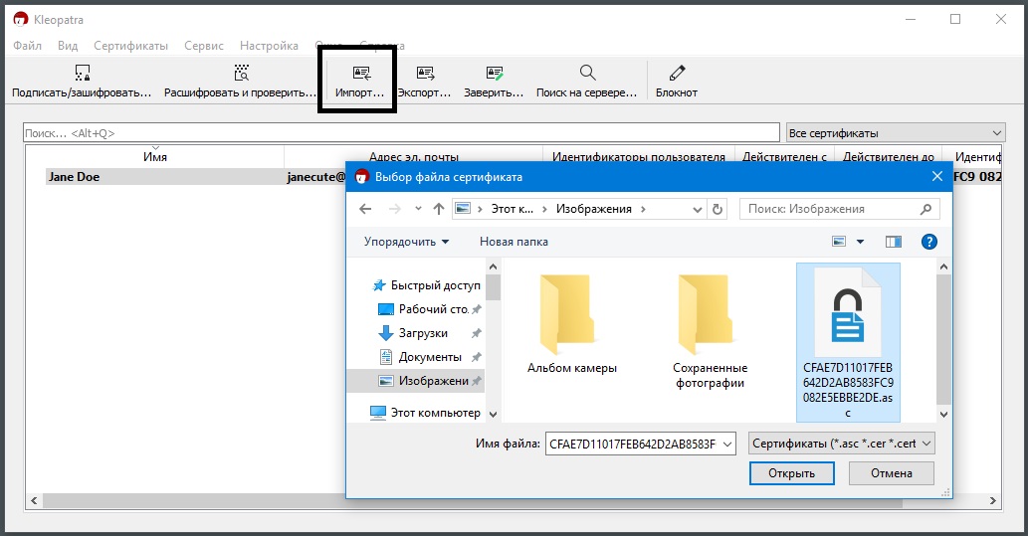The width and height of the screenshot is (1028, 536).
Task: Select 'Загрузки' in the navigation pane
Action: 423,333
